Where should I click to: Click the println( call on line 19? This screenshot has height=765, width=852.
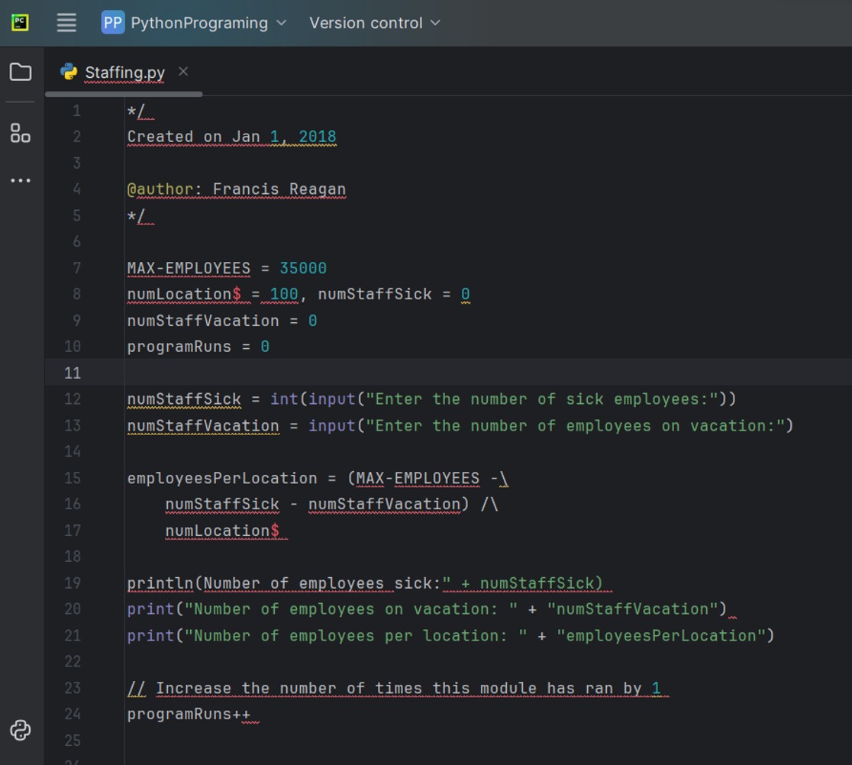tap(165, 583)
